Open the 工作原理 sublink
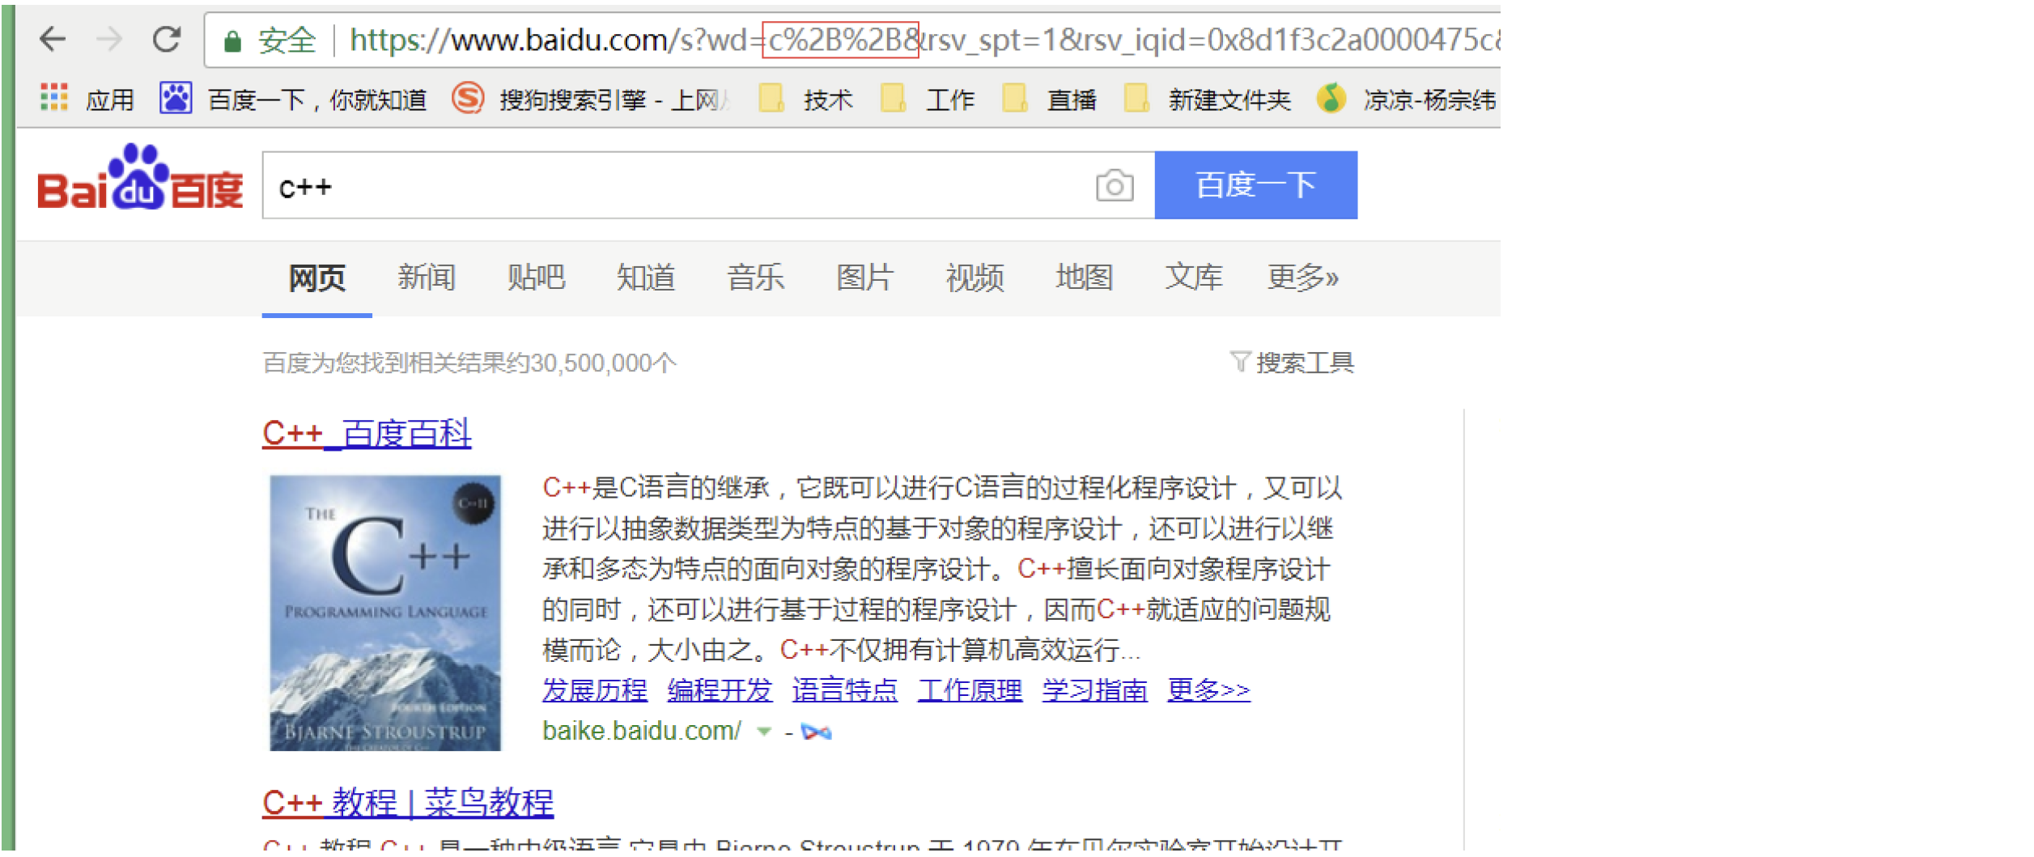The width and height of the screenshot is (2034, 857). 970,692
